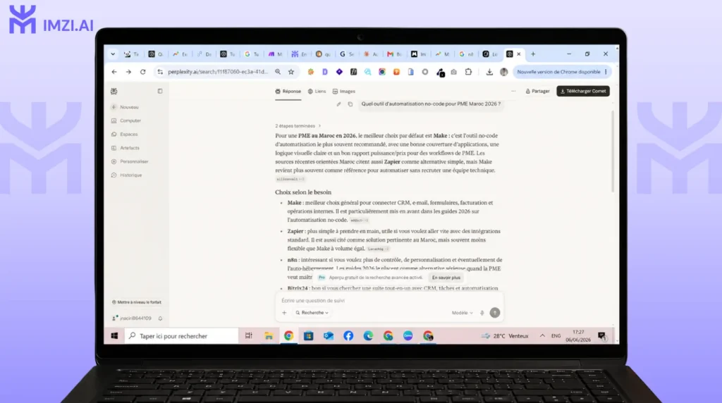Open Artefacts in the sidebar
Image resolution: width=722 pixels, height=403 pixels.
(x=126, y=148)
